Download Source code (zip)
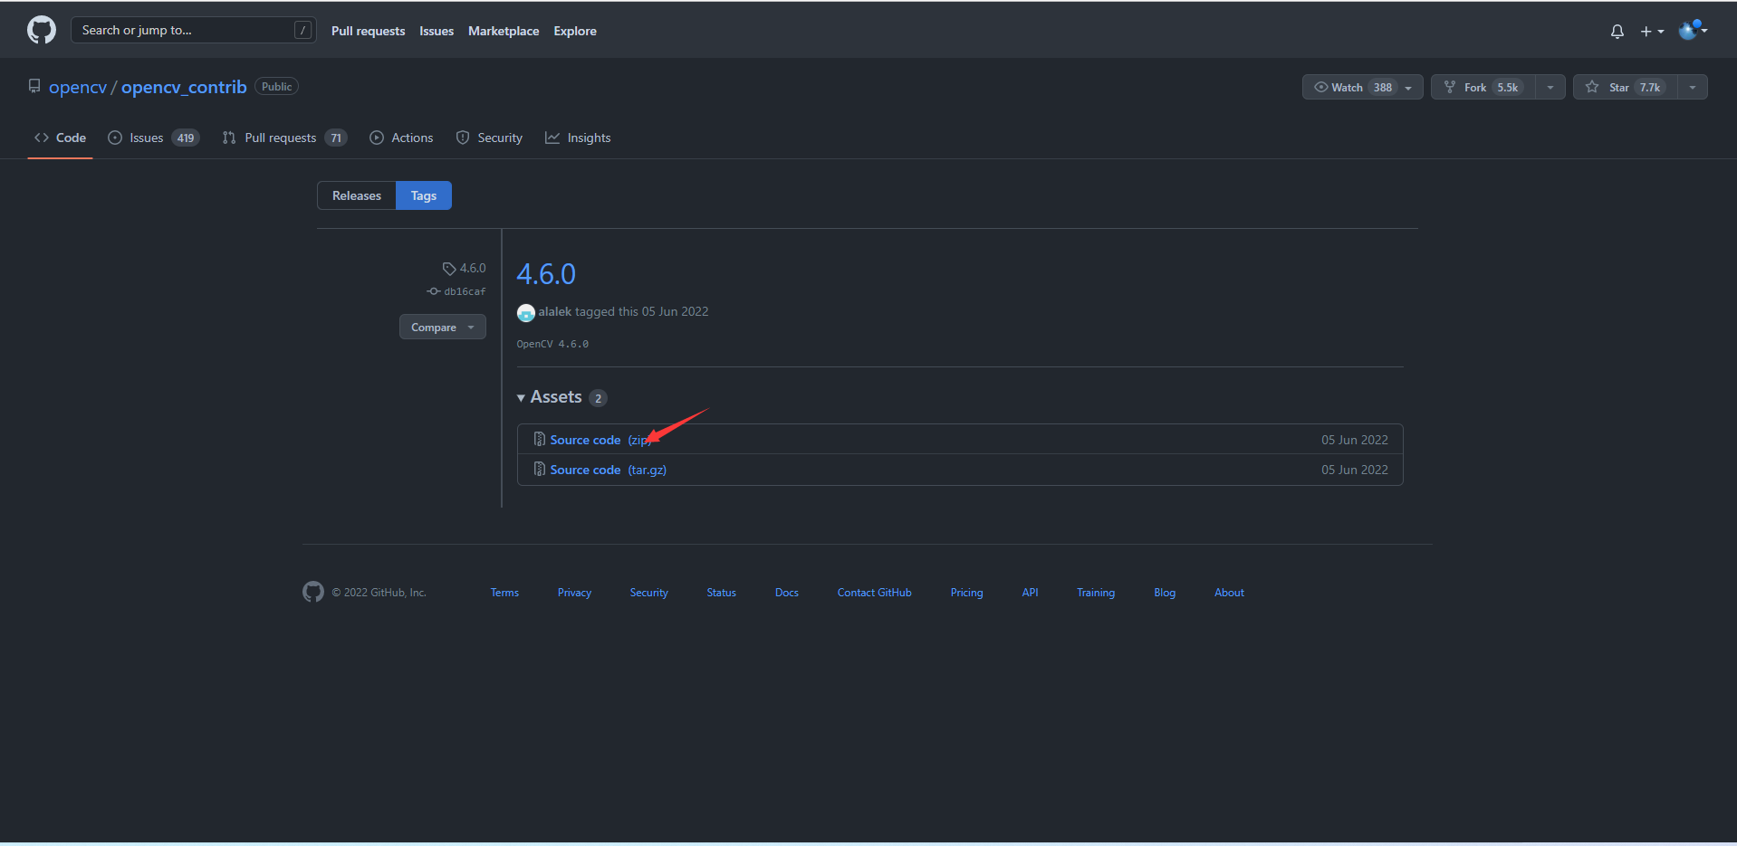The width and height of the screenshot is (1737, 846). (600, 440)
